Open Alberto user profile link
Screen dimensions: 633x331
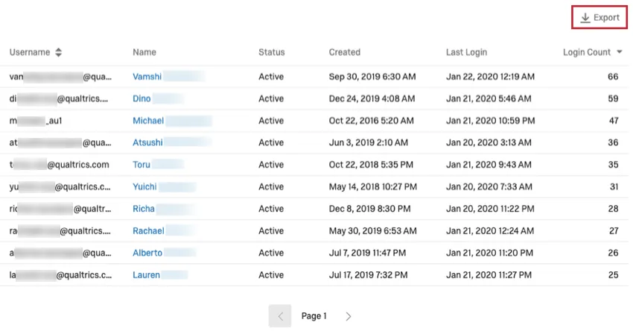click(x=147, y=253)
